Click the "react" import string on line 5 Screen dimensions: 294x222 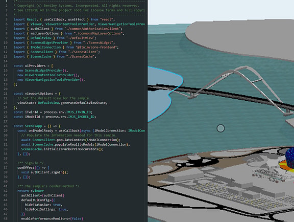[x=107, y=19]
